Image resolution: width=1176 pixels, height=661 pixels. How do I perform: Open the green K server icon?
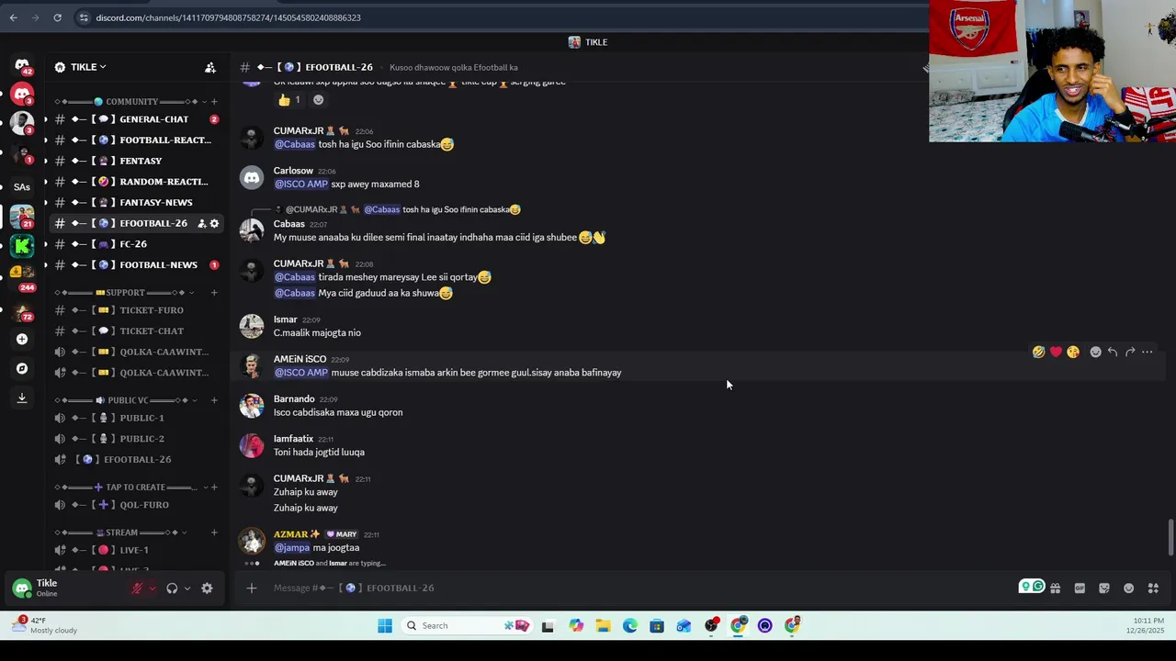coord(22,245)
